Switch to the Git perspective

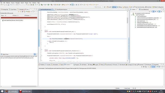(131, 7)
